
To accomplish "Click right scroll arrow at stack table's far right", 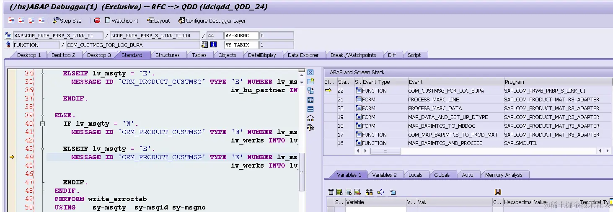I will point(608,151).
